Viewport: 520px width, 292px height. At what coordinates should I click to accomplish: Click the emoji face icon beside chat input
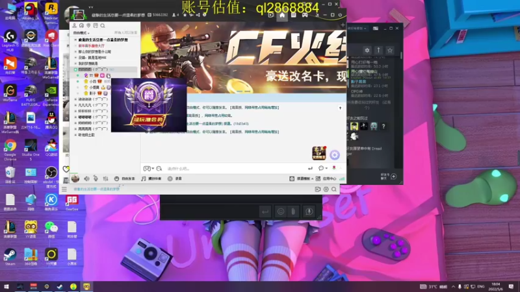click(x=159, y=169)
